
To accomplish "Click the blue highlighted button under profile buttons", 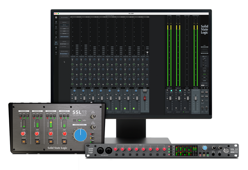I will [64, 37].
